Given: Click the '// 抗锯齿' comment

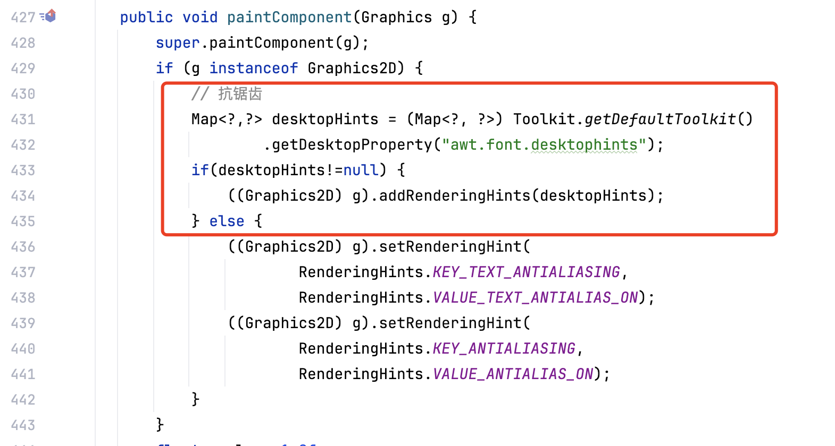Looking at the screenshot, I should pyautogui.click(x=227, y=94).
